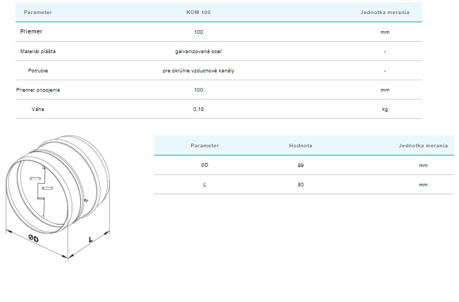Click the kg unit cell
The image size is (459, 302).
[385, 109]
